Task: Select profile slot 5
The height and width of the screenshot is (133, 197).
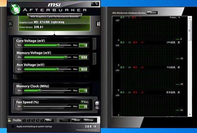Action: 42,120
